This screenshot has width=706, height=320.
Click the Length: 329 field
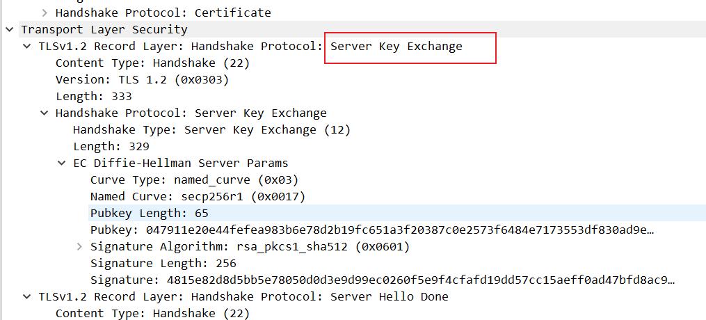coord(111,146)
